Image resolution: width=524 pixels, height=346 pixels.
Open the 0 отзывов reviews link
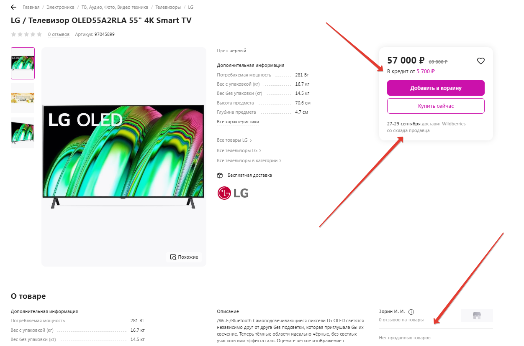tap(59, 35)
